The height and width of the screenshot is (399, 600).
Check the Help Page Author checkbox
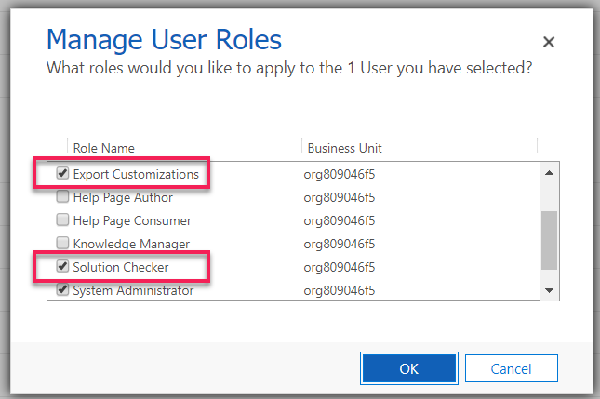62,196
